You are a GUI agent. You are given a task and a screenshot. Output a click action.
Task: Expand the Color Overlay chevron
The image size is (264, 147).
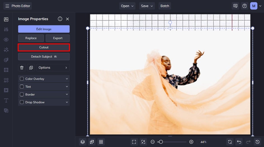click(x=67, y=79)
